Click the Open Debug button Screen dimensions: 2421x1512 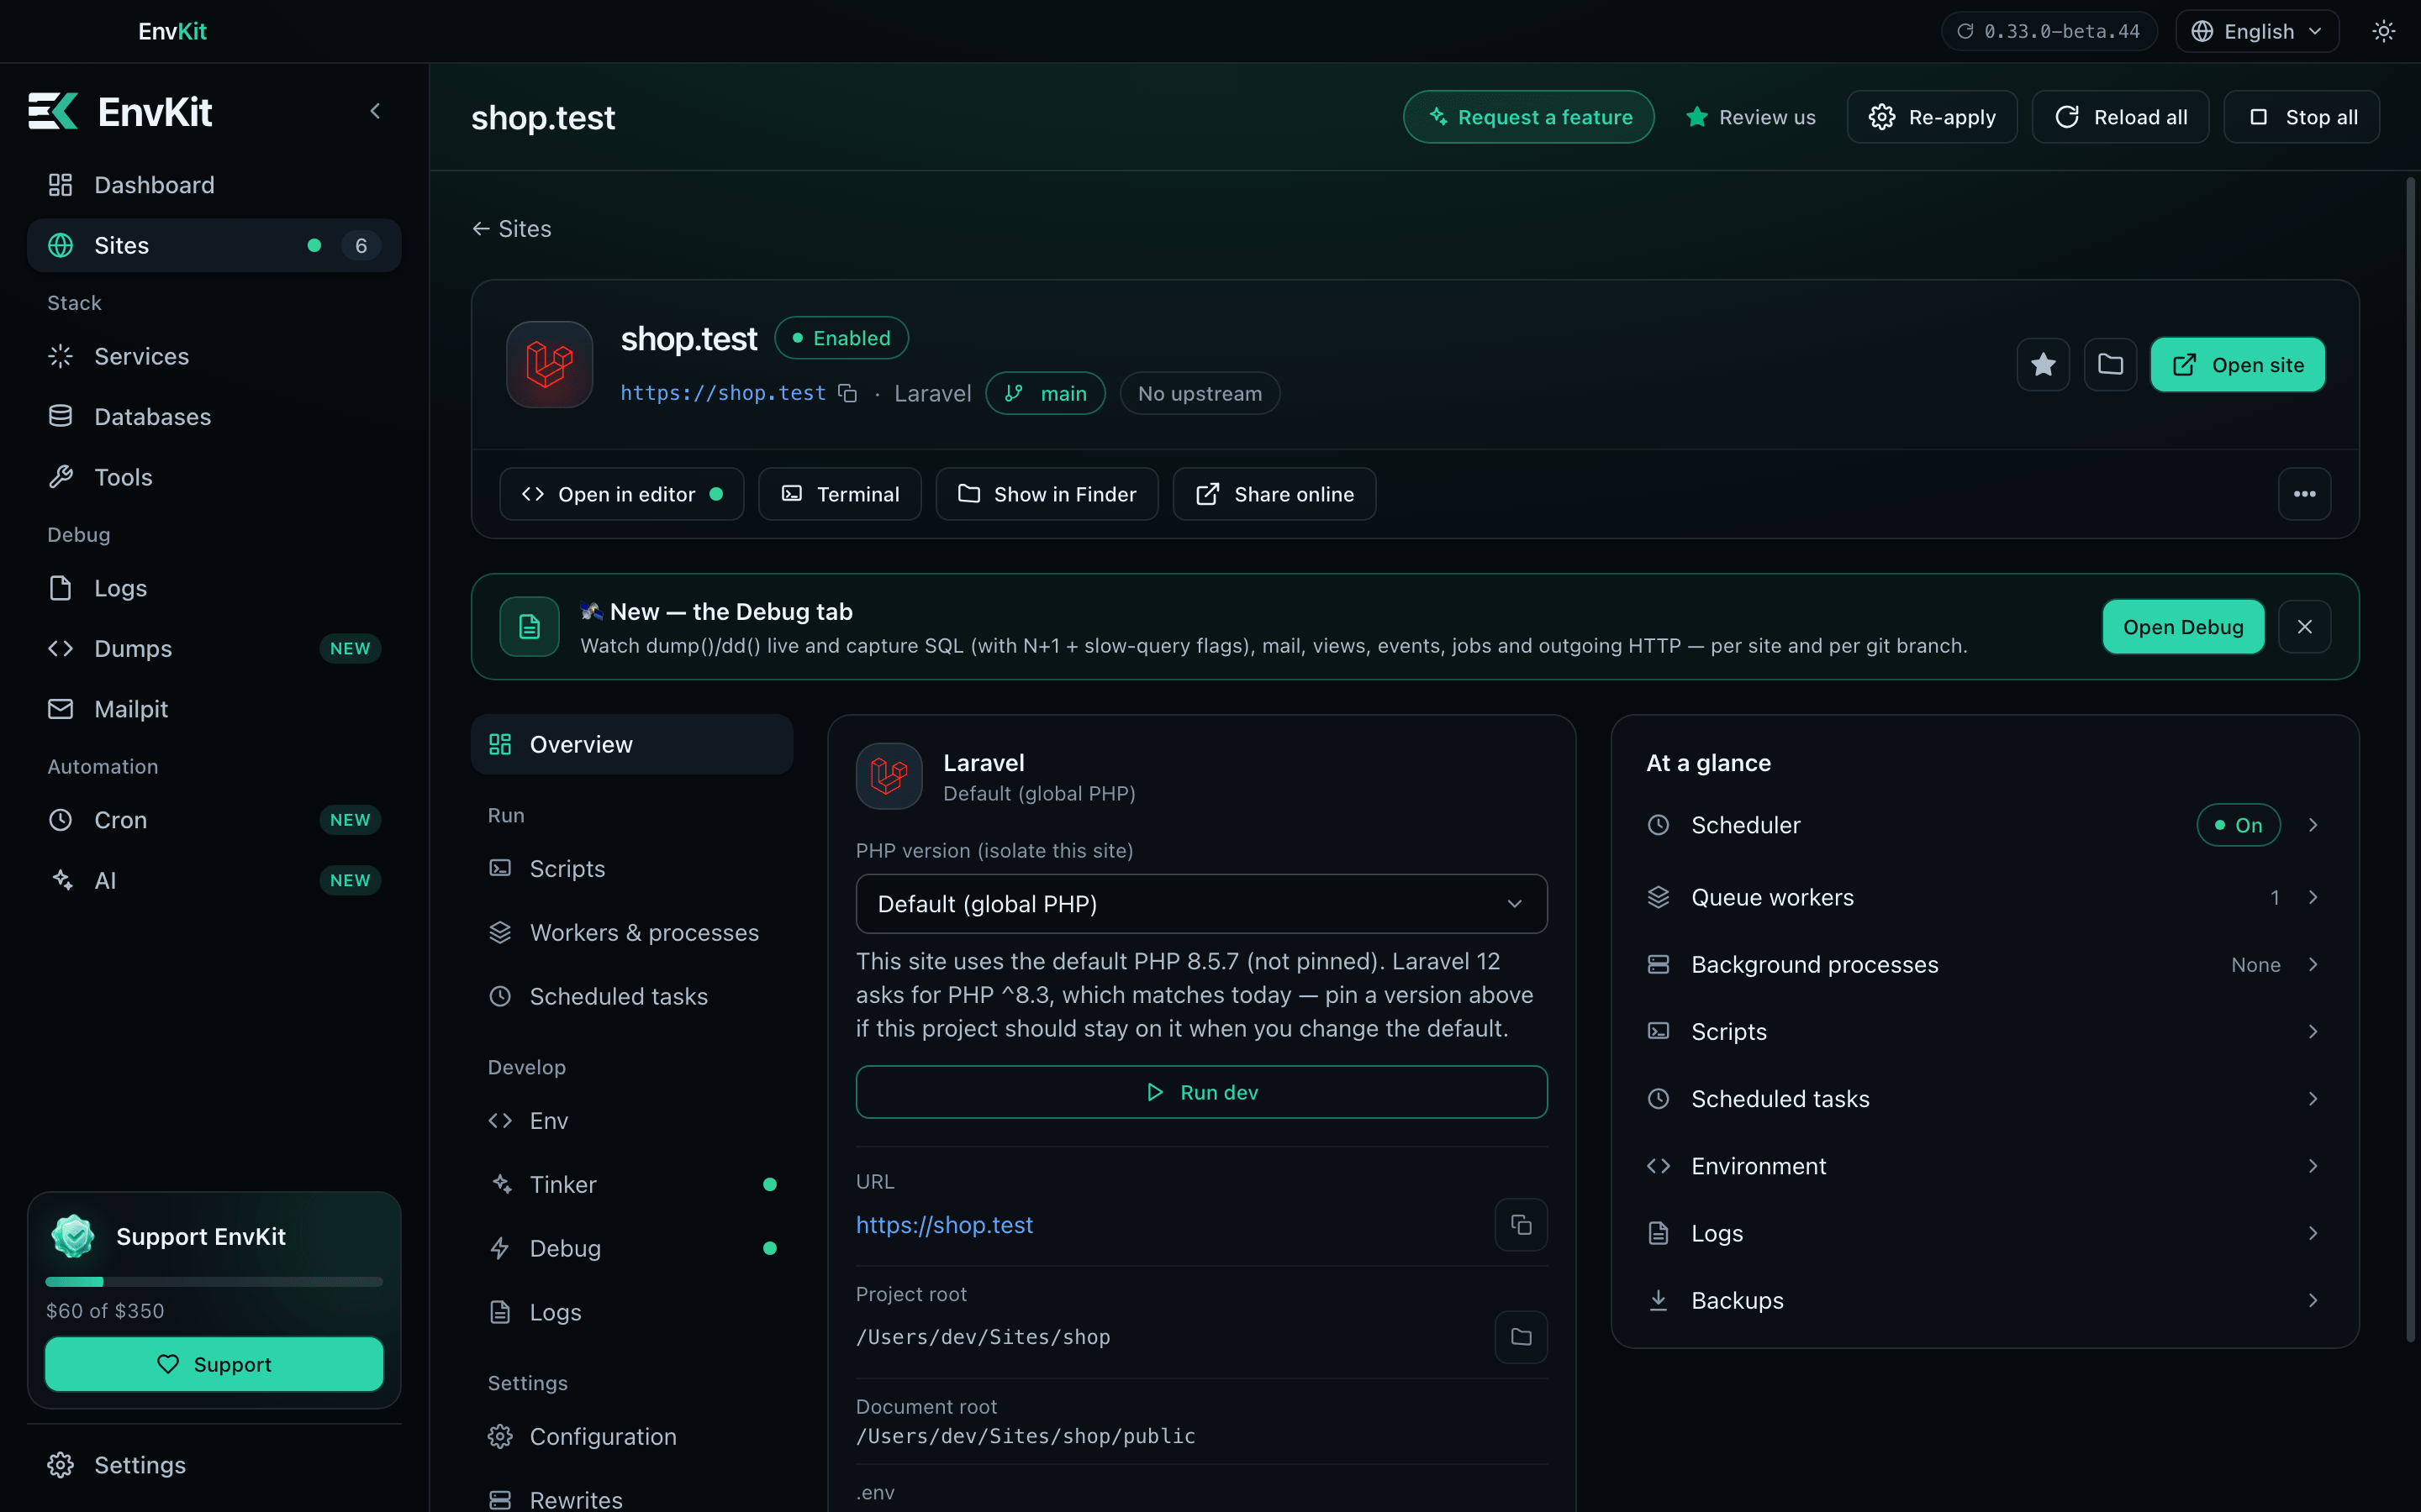[2183, 627]
